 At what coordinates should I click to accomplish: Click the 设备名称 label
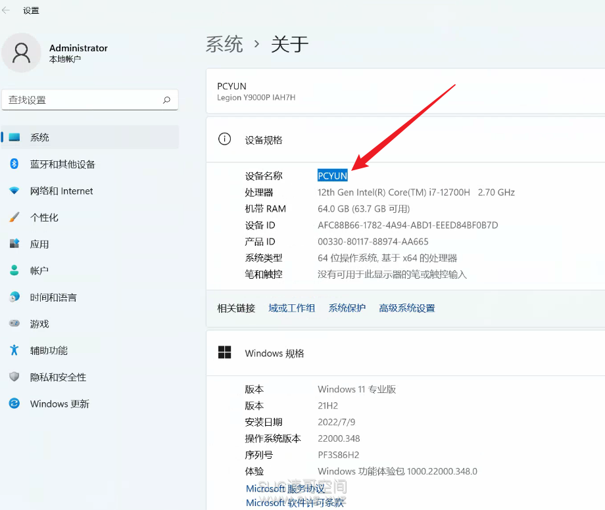point(264,175)
